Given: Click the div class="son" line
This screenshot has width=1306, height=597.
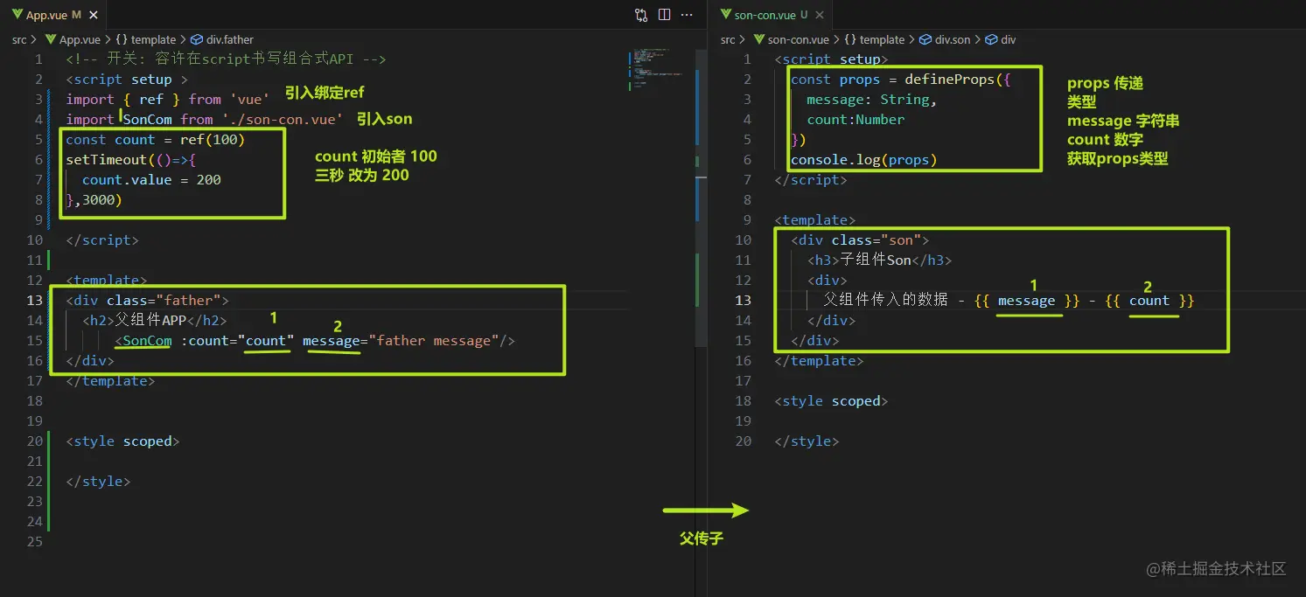Looking at the screenshot, I should point(859,239).
